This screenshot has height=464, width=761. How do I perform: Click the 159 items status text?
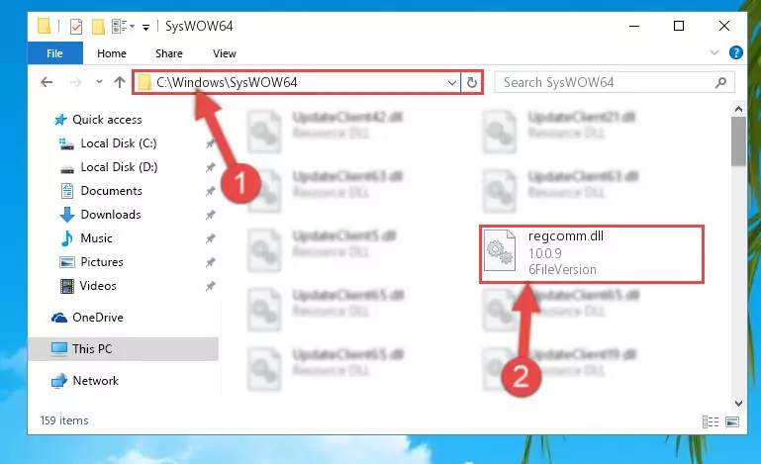pyautogui.click(x=64, y=420)
